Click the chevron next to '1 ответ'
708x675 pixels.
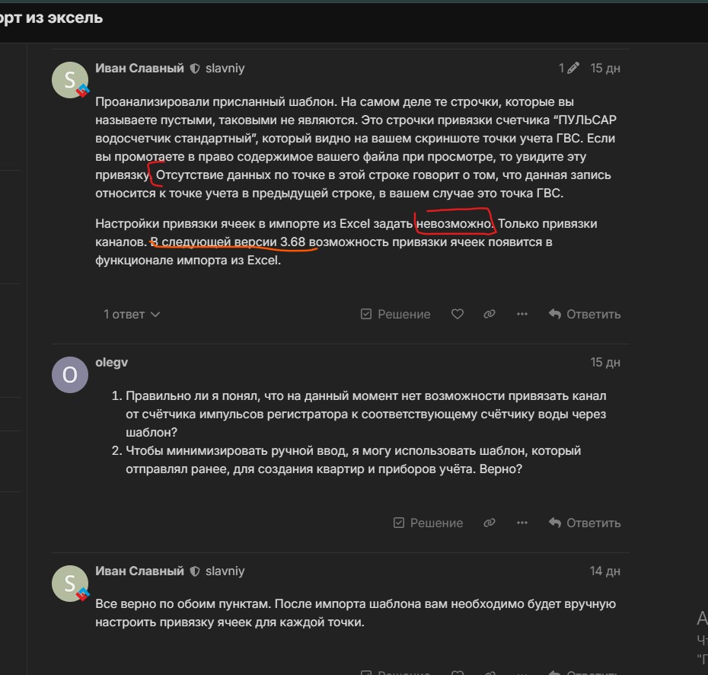(155, 315)
